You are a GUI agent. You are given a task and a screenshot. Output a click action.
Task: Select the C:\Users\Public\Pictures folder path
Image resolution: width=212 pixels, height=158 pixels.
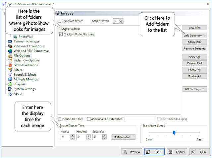(x=79, y=35)
